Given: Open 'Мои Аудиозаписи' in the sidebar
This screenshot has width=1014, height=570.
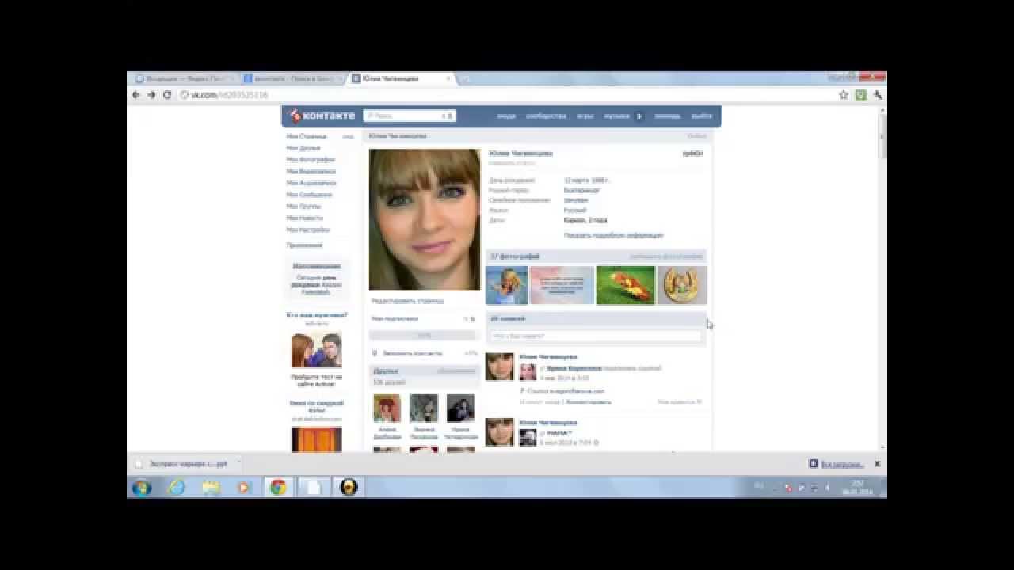Looking at the screenshot, I should (311, 183).
